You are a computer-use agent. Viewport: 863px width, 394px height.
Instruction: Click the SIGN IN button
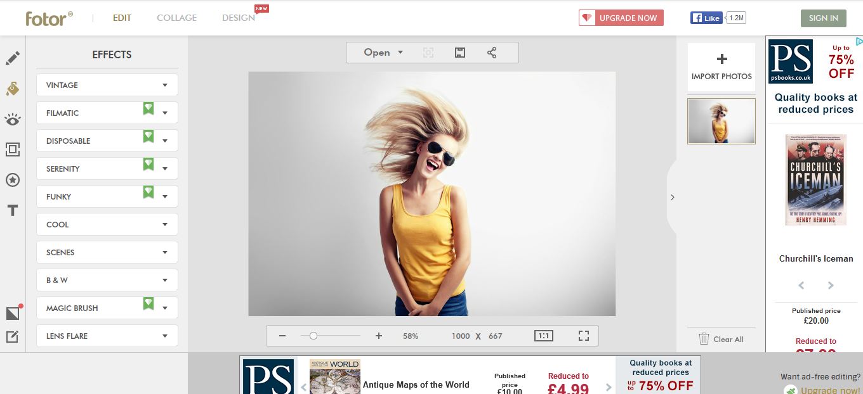tap(823, 18)
